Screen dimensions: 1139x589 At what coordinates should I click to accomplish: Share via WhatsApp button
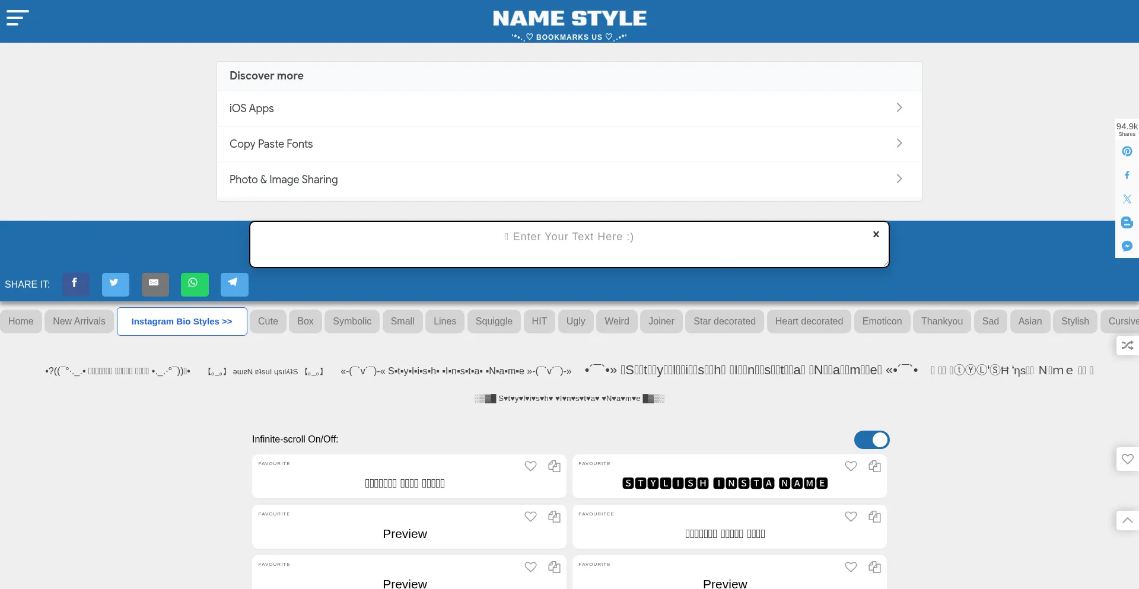tap(195, 285)
